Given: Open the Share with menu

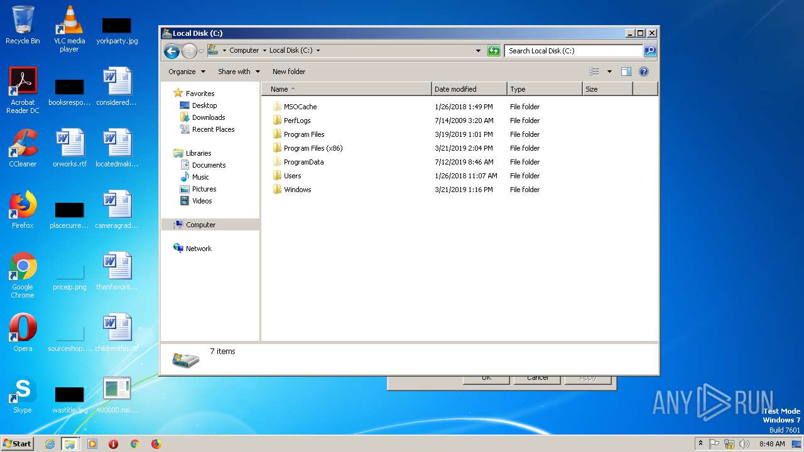Looking at the screenshot, I should pos(239,72).
